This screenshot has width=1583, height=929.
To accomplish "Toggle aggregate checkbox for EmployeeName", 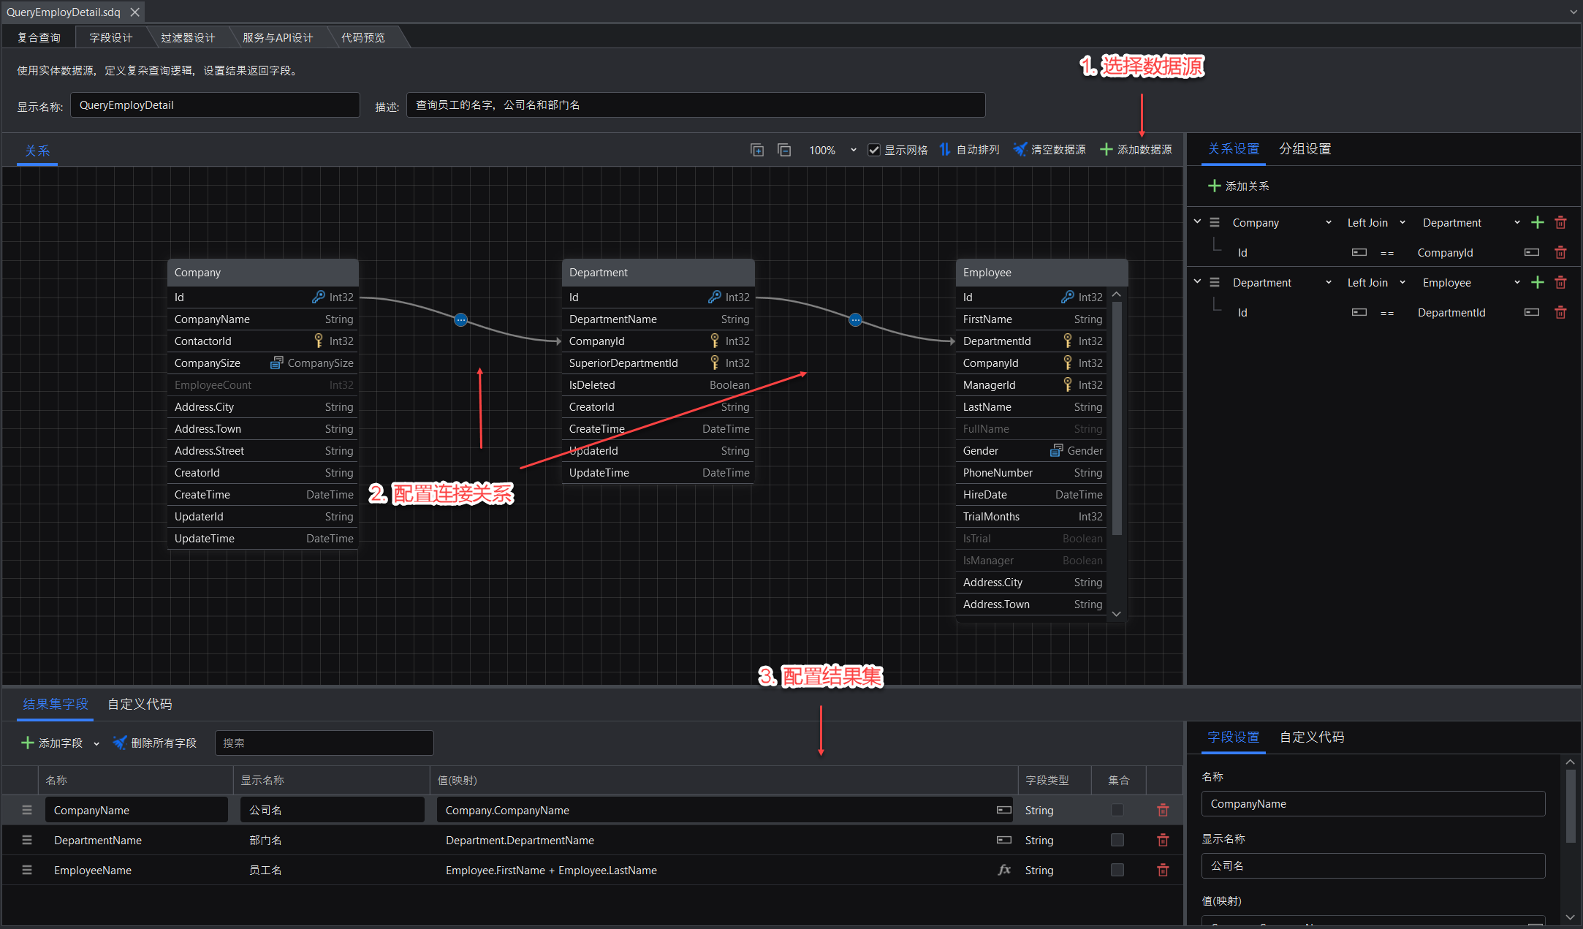I will coord(1117,870).
